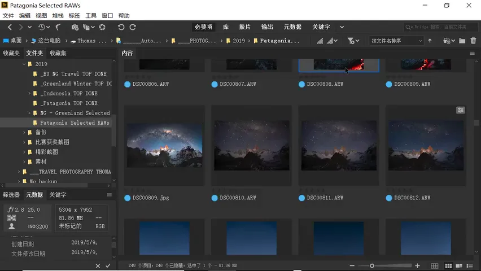Rotate 90° clockwise icon
Screen dimensions: 481x271
133,27
